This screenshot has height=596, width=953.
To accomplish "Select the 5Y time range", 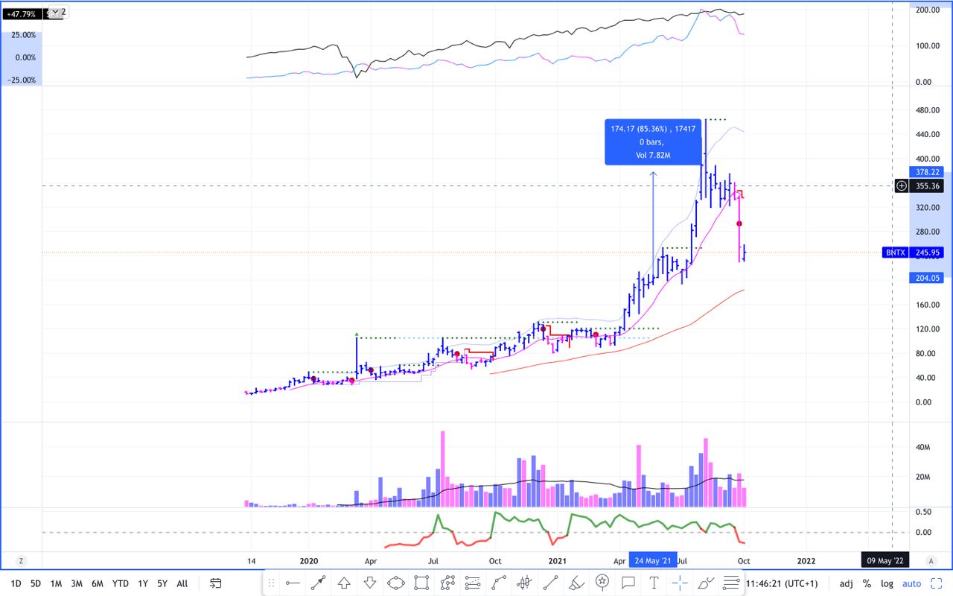I will [x=162, y=584].
